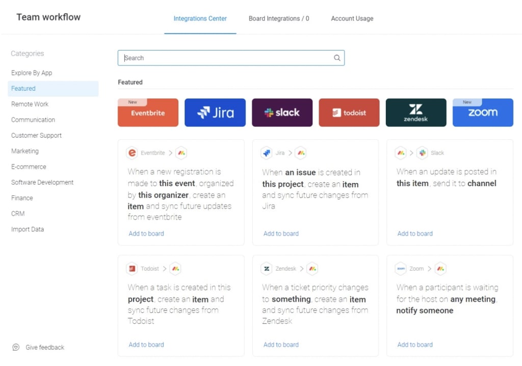Click Give feedback link
The height and width of the screenshot is (366, 522).
[45, 347]
